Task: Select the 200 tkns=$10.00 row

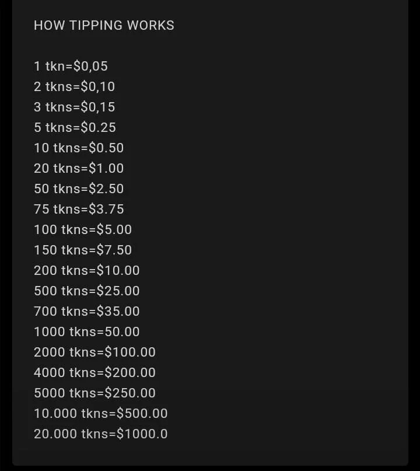Action: pos(87,271)
